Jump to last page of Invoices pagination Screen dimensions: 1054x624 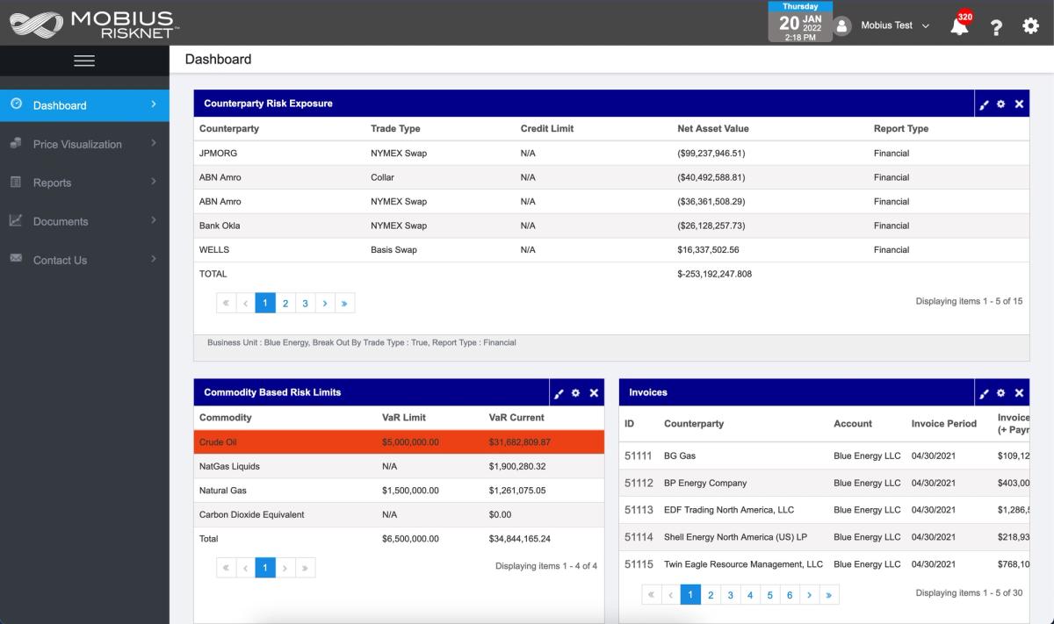point(829,594)
